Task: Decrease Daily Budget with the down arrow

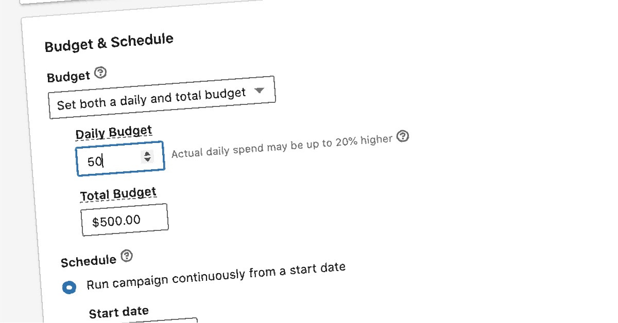Action: (x=148, y=159)
